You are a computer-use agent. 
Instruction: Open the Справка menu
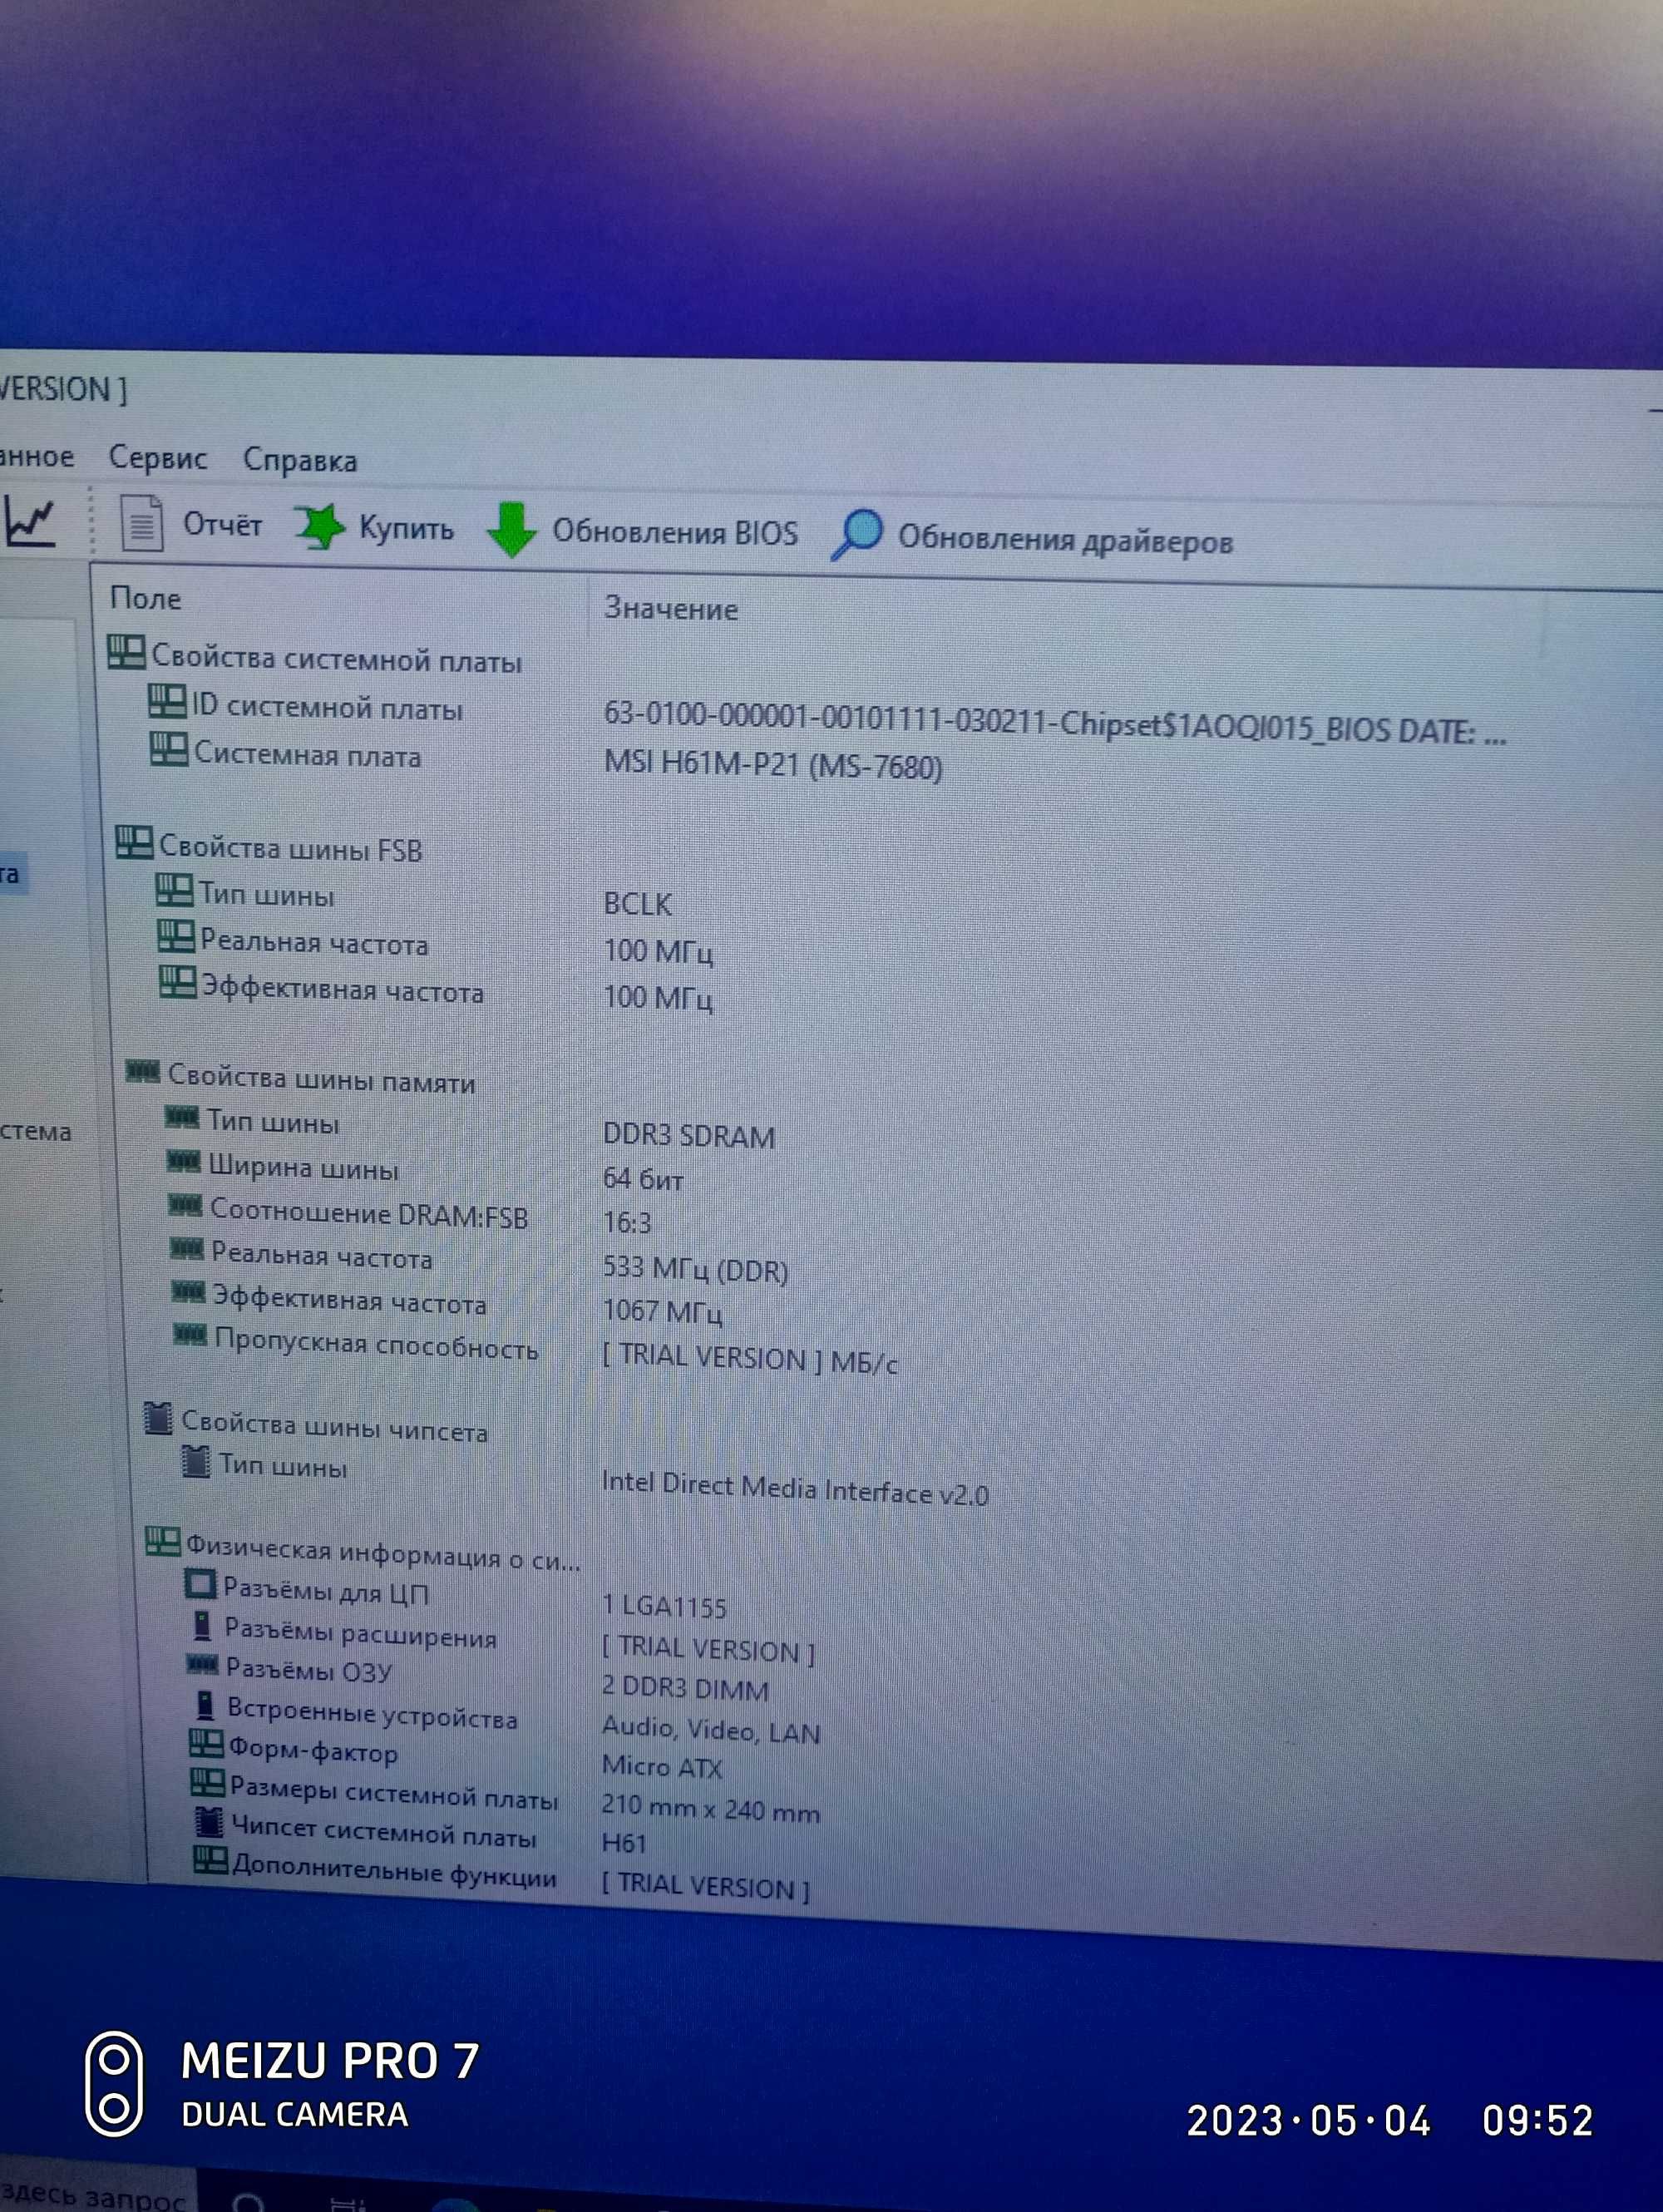(300, 461)
